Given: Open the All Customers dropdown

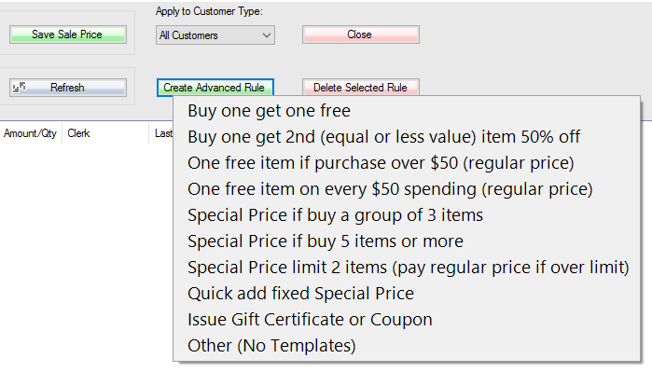Looking at the screenshot, I should [215, 35].
